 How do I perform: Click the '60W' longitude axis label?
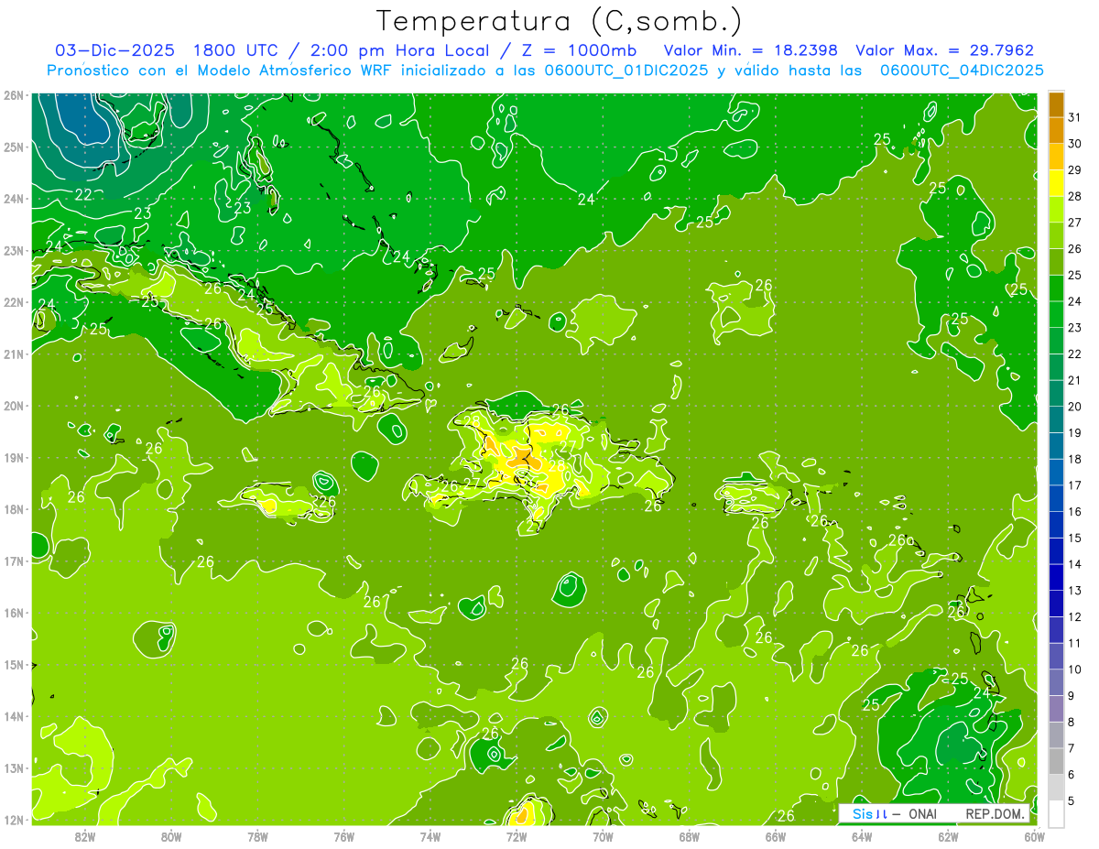pos(1034,836)
